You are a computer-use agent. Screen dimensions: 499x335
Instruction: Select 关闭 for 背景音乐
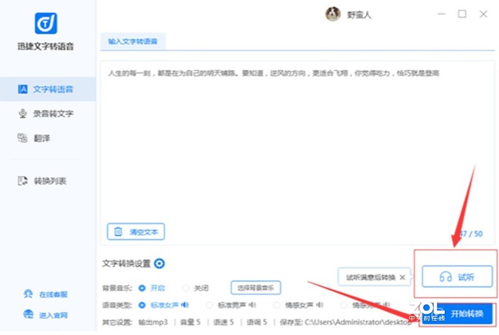pyautogui.click(x=185, y=288)
